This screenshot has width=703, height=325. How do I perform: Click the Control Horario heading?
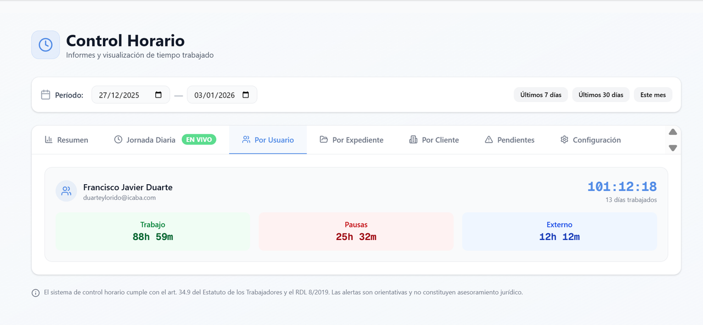[x=125, y=41]
